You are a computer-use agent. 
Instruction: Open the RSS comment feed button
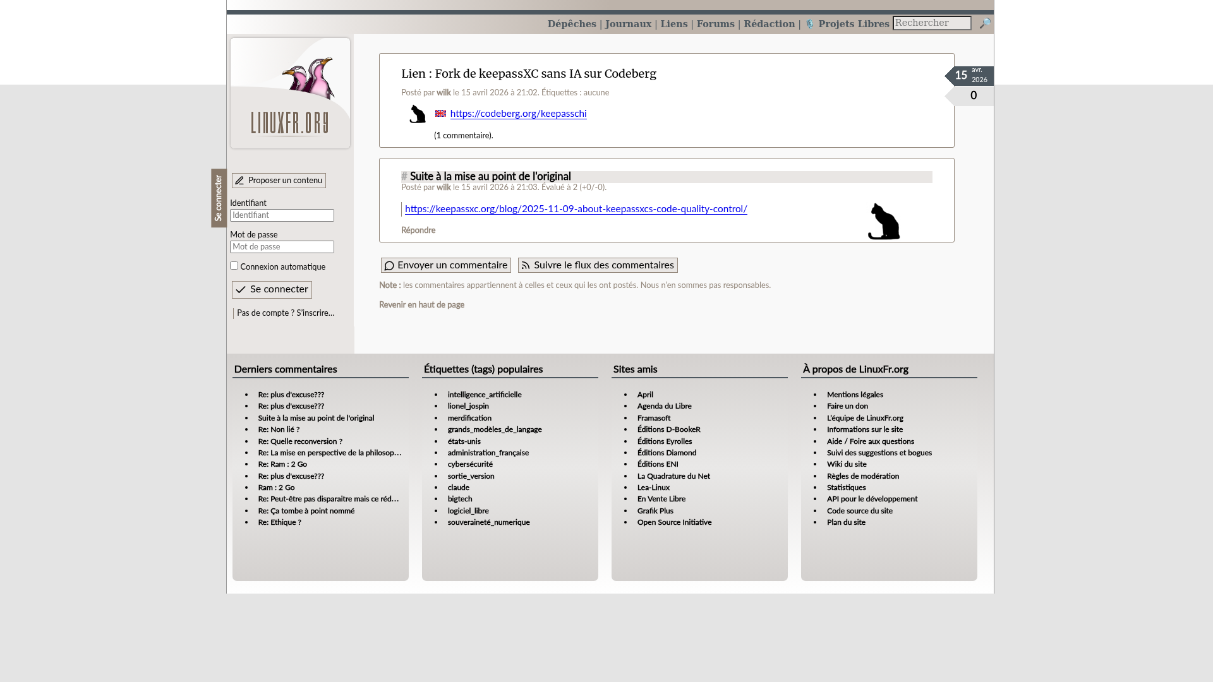pyautogui.click(x=598, y=265)
